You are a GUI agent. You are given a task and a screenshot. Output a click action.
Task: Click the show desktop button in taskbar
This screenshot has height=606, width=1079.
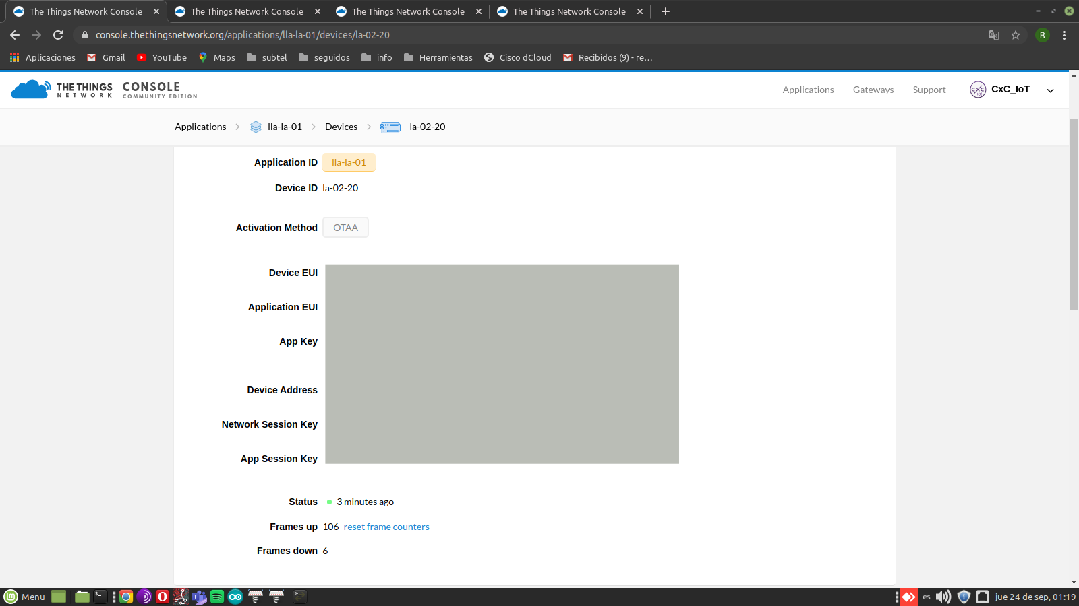pyautogui.click(x=59, y=597)
